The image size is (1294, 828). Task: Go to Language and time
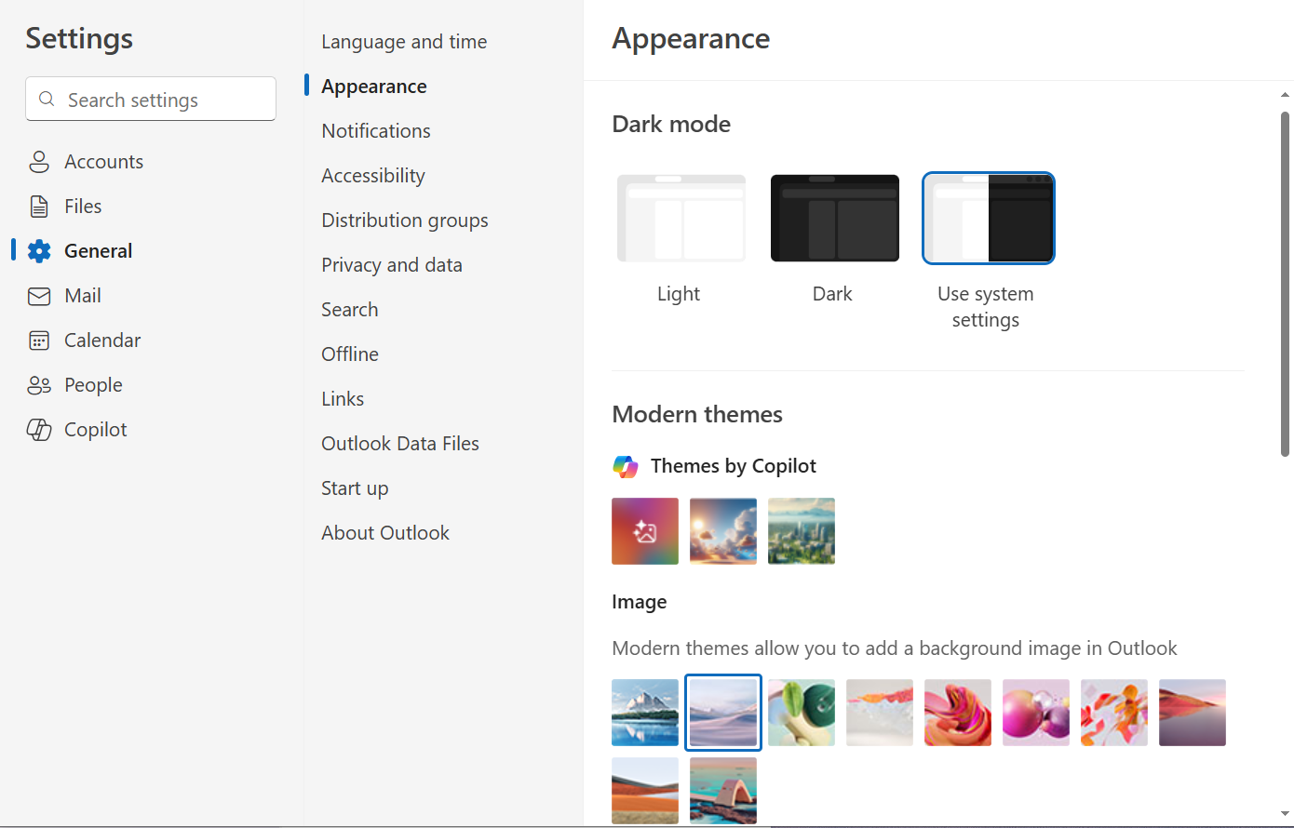(404, 42)
